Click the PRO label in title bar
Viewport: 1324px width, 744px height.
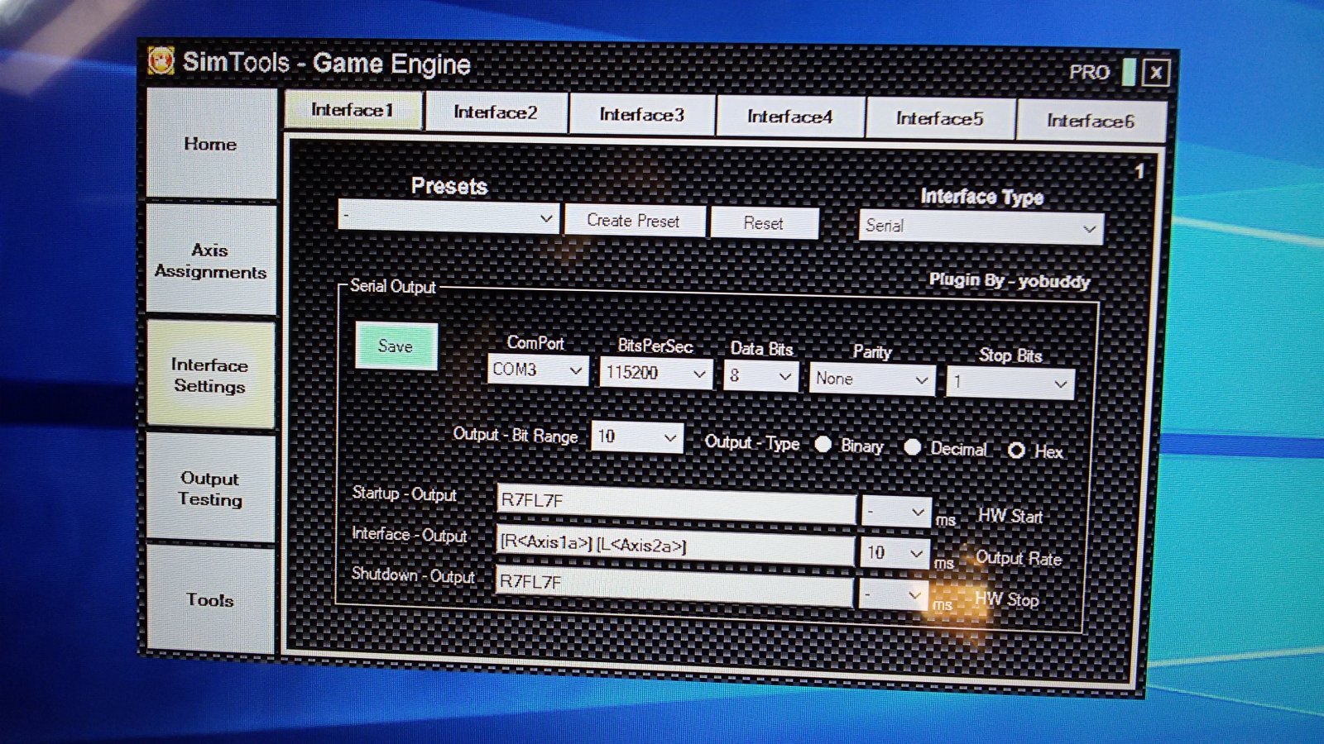(x=1089, y=72)
